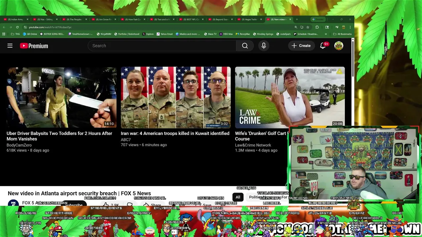Viewport: 422px width, 237px height.
Task: Open the YouTube guide hamburger menu
Action: coord(10,46)
